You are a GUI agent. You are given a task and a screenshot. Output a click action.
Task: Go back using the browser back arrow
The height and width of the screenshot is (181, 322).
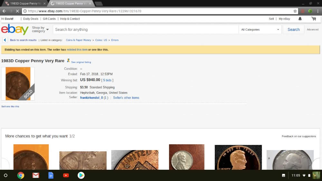tap(4, 11)
